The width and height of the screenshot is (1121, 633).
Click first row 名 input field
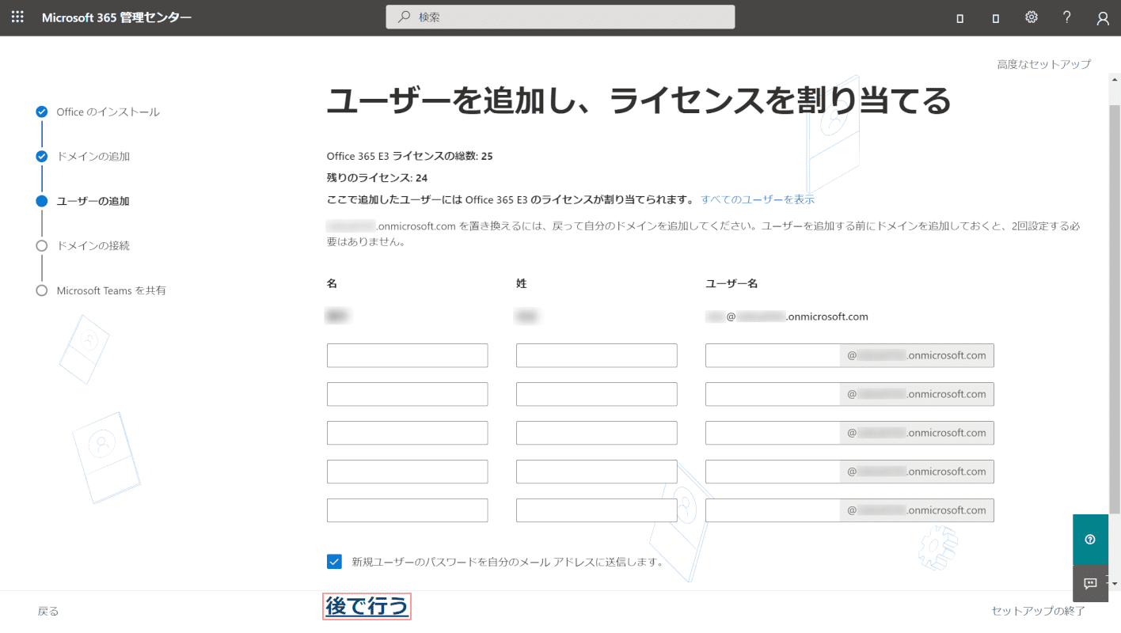tap(407, 355)
